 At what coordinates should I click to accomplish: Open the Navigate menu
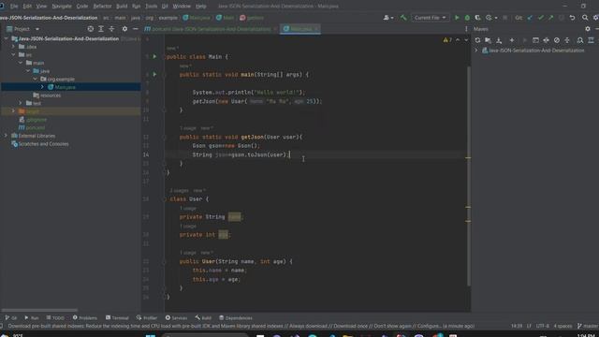(x=62, y=7)
